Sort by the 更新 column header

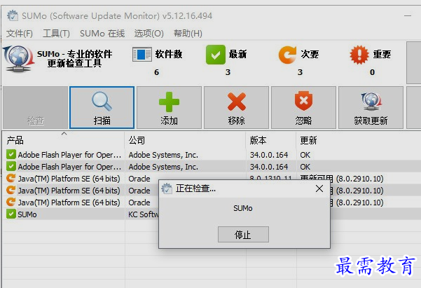coord(359,140)
